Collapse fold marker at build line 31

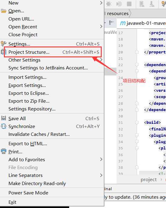(x=137, y=122)
